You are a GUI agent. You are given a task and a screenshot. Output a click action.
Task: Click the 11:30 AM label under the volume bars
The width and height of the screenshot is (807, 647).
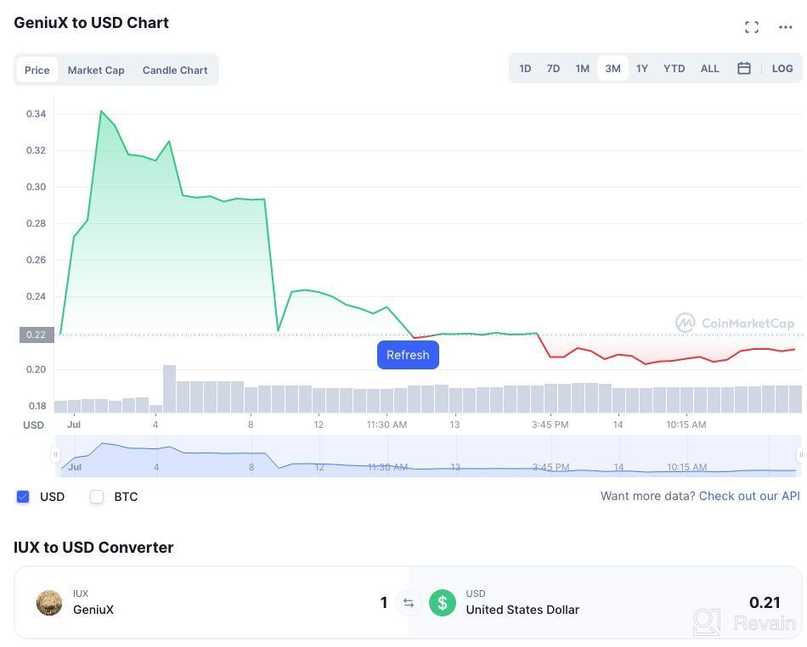click(387, 425)
